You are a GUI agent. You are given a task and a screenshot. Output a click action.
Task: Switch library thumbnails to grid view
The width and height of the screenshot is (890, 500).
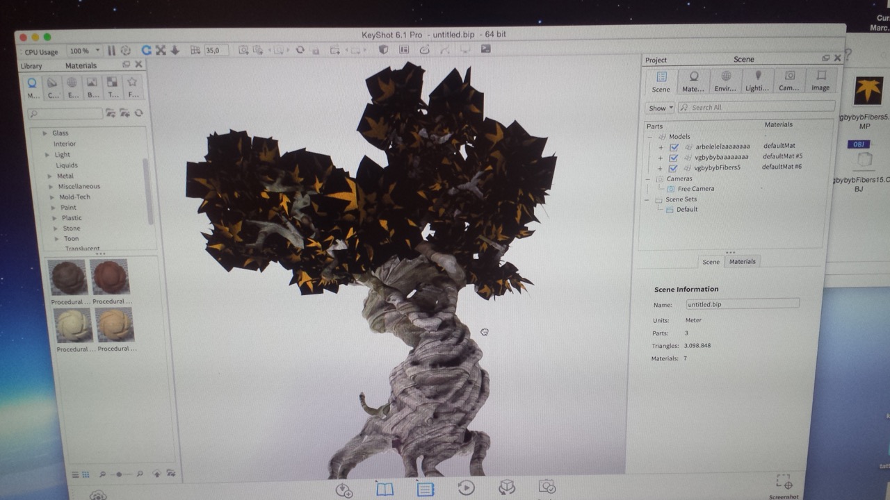(x=86, y=474)
